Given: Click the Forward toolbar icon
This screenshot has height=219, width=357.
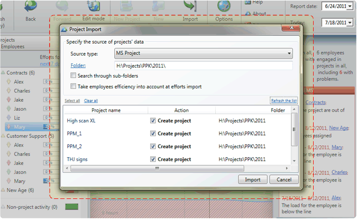Looking at the screenshot, I should pos(62,6).
